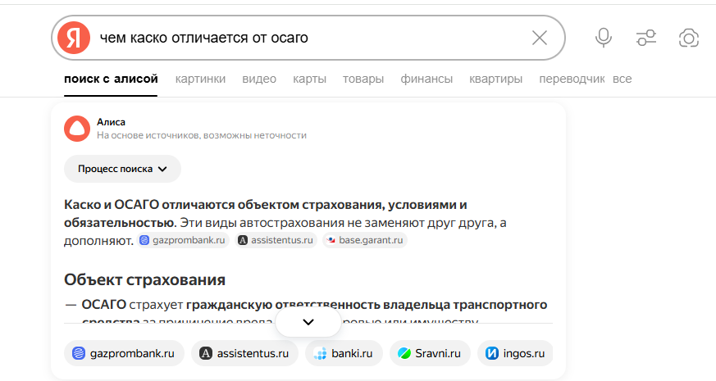This screenshot has width=716, height=381.
Task: Open the Sravni.ru source button
Action: click(x=430, y=353)
